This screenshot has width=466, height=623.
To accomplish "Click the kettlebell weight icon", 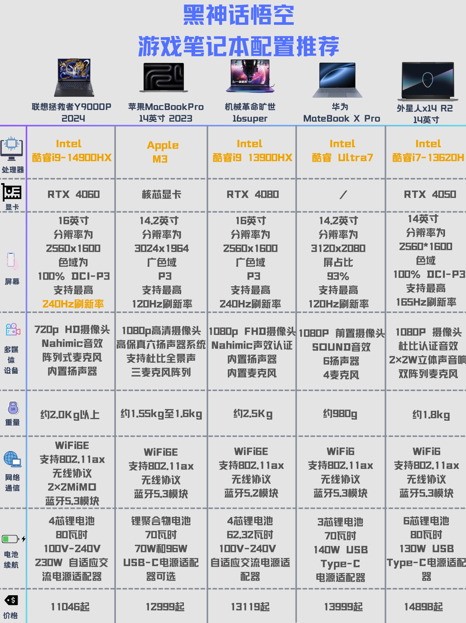I will pyautogui.click(x=13, y=408).
